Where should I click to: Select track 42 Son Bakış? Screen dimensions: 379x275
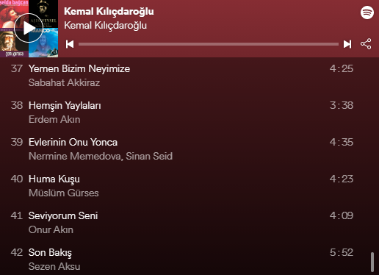click(182, 260)
